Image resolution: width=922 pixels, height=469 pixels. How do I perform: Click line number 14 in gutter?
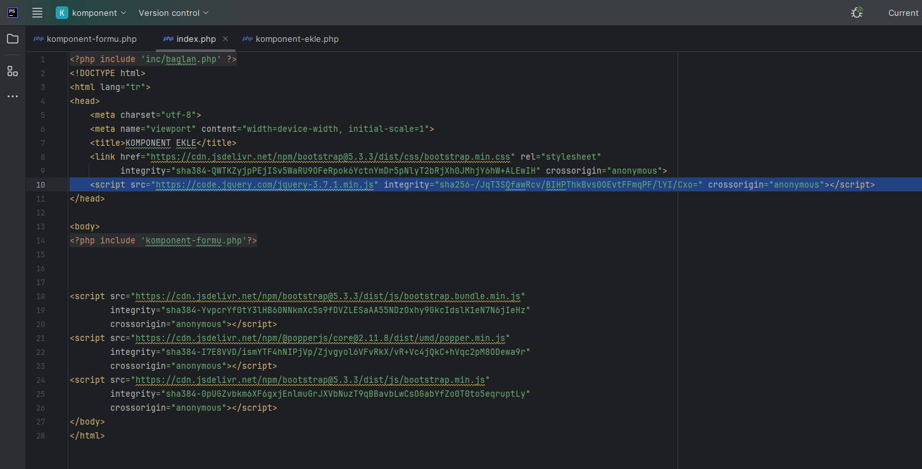(41, 240)
